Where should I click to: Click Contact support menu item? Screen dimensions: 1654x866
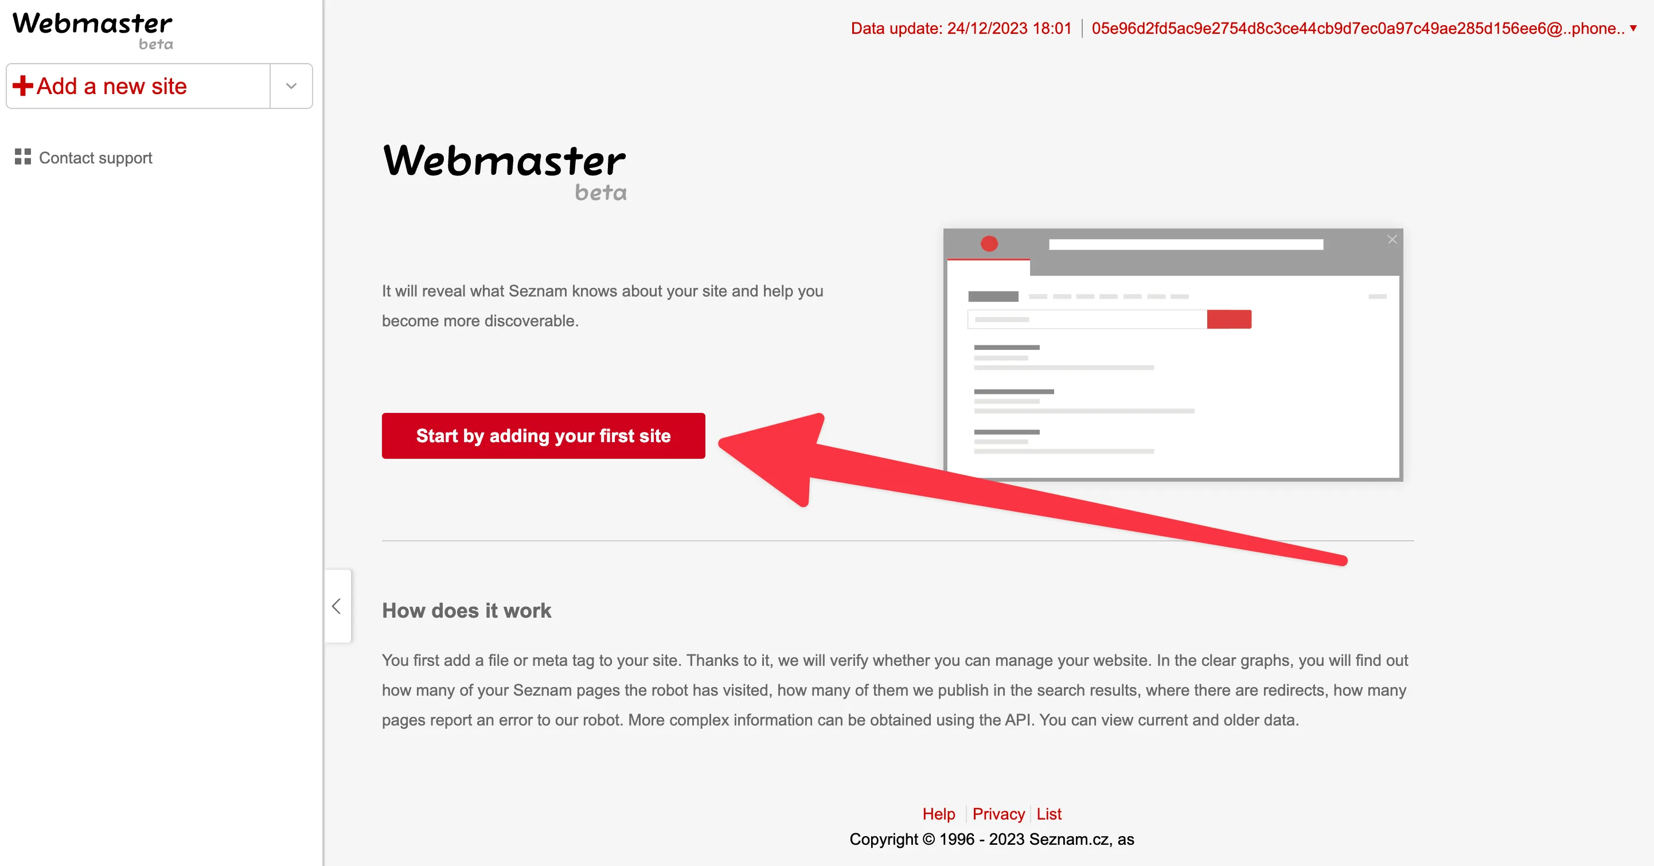(95, 158)
